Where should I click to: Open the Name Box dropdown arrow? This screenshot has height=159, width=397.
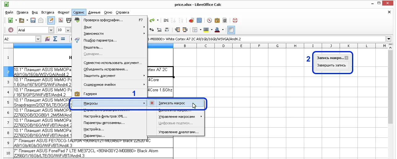(38, 39)
